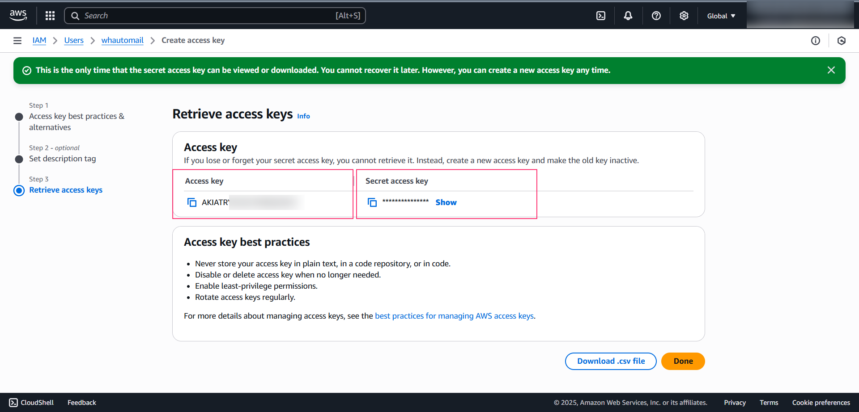Open Cookie preferences in the footer
Screen dimensions: 859x412
(x=821, y=402)
